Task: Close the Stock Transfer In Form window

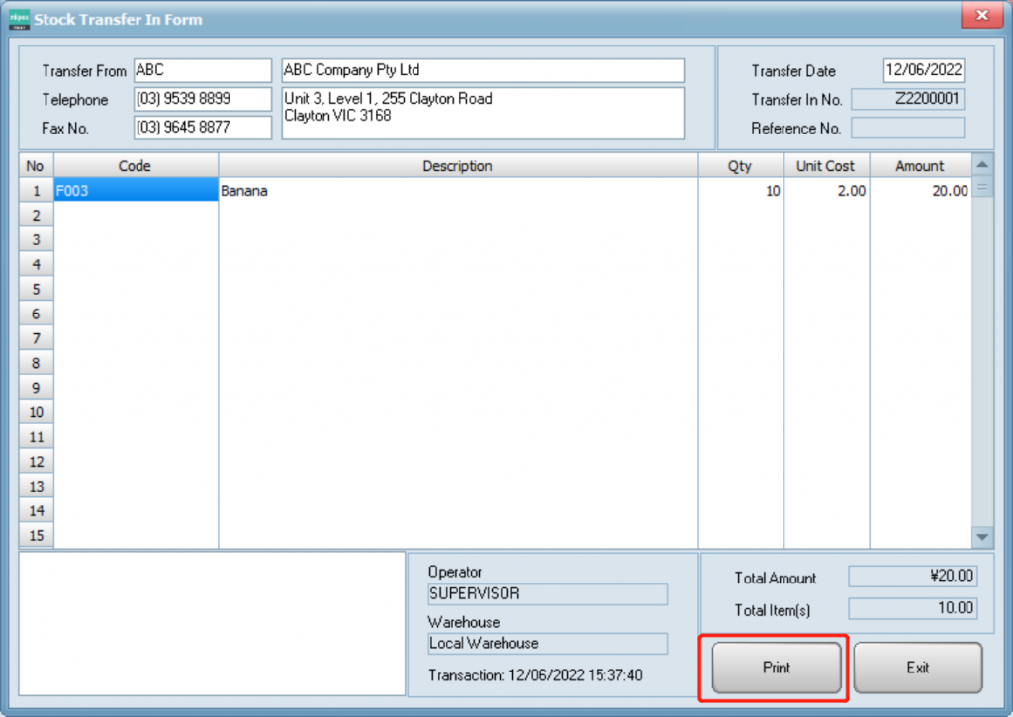Action: [981, 17]
